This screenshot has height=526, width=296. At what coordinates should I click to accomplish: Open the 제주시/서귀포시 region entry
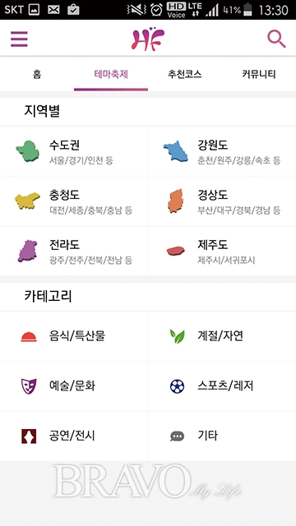point(222,251)
